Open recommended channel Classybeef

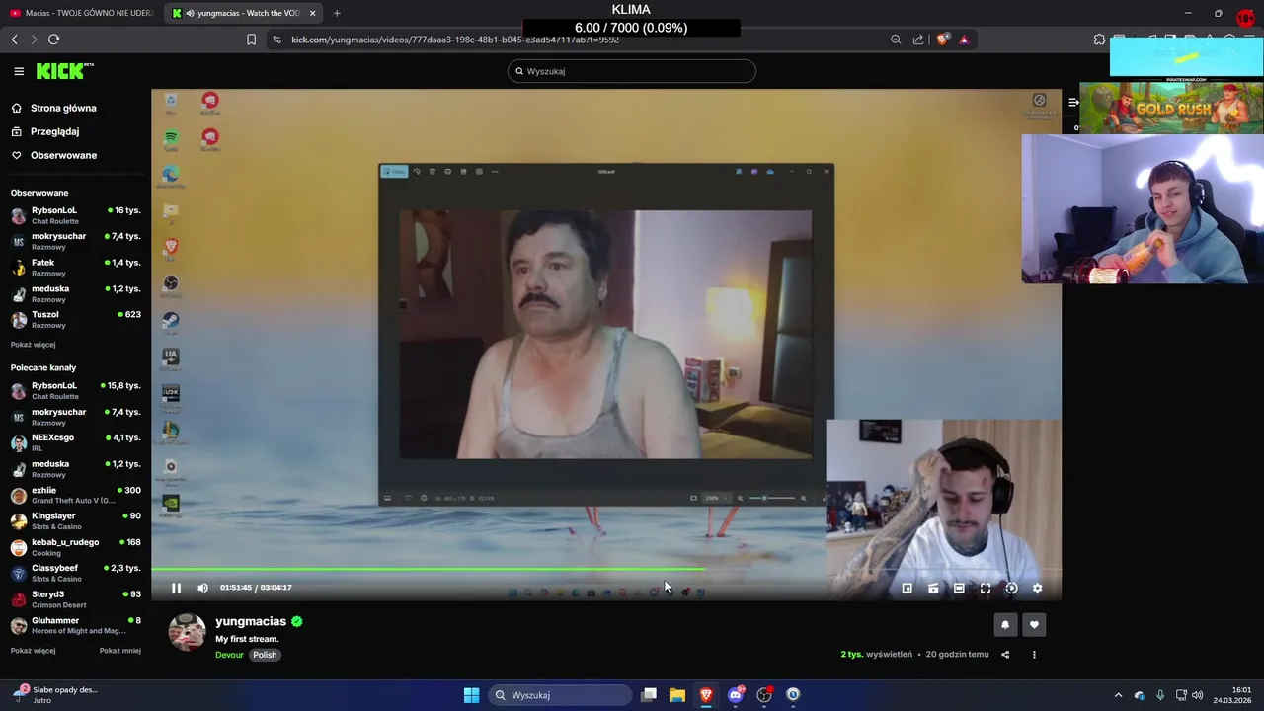click(75, 573)
